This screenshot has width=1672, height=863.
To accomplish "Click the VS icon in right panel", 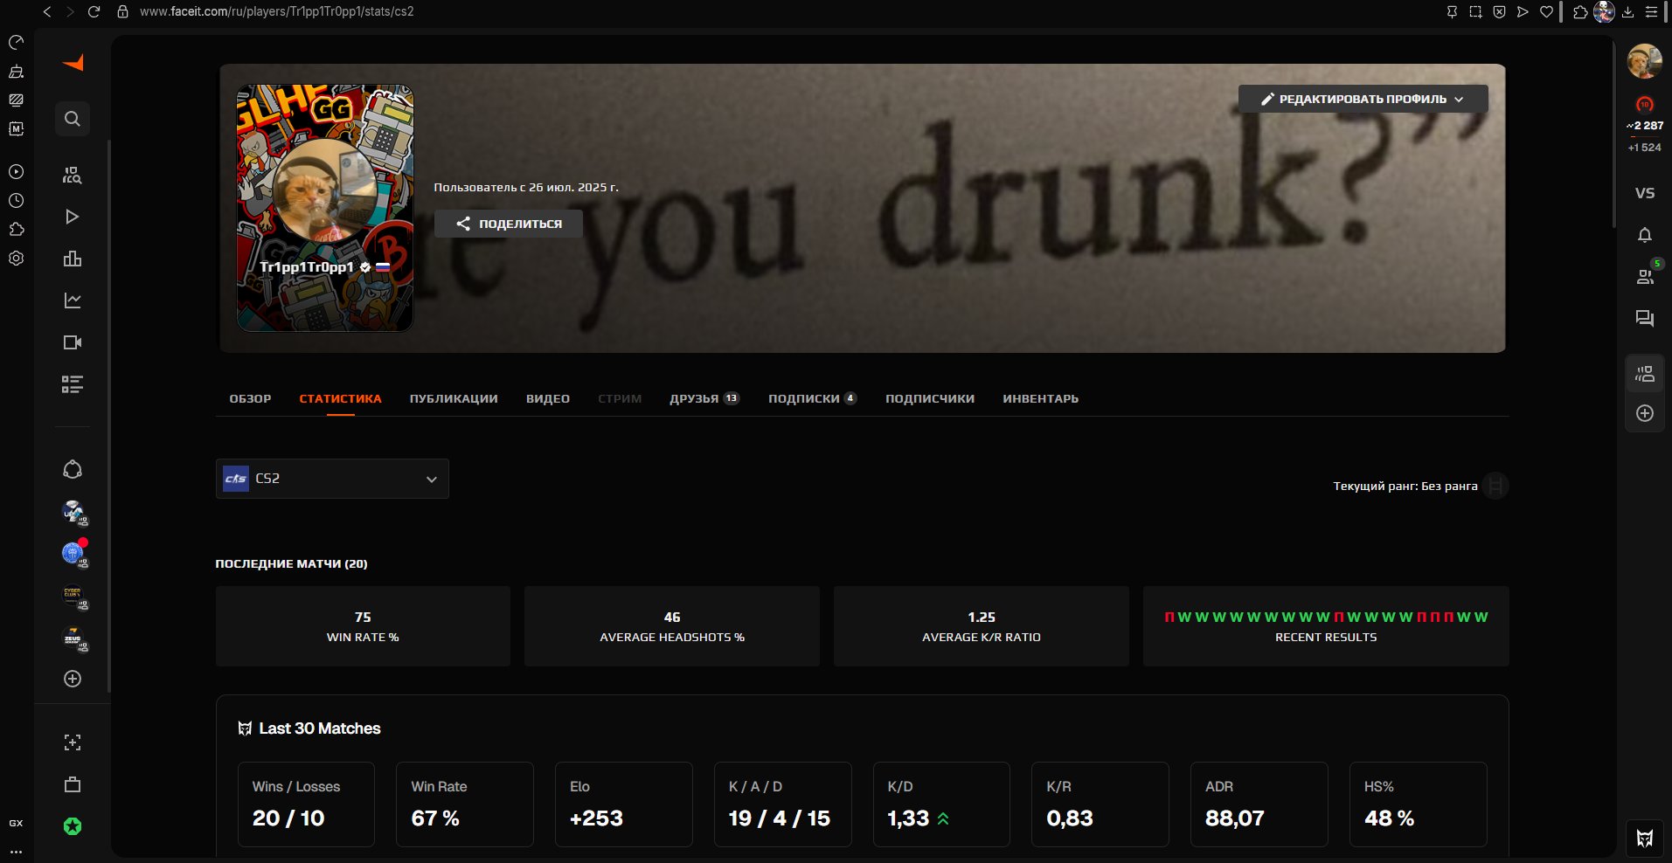I will coord(1644,193).
